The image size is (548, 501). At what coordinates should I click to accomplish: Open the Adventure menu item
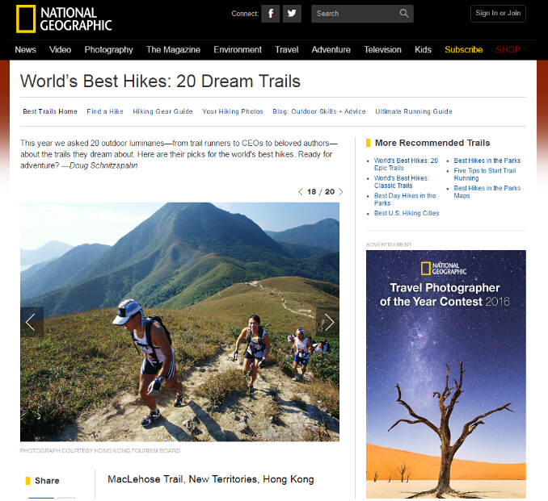[331, 49]
